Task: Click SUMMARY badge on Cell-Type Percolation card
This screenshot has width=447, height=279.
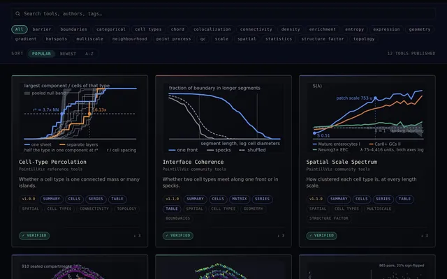Action: click(x=52, y=199)
